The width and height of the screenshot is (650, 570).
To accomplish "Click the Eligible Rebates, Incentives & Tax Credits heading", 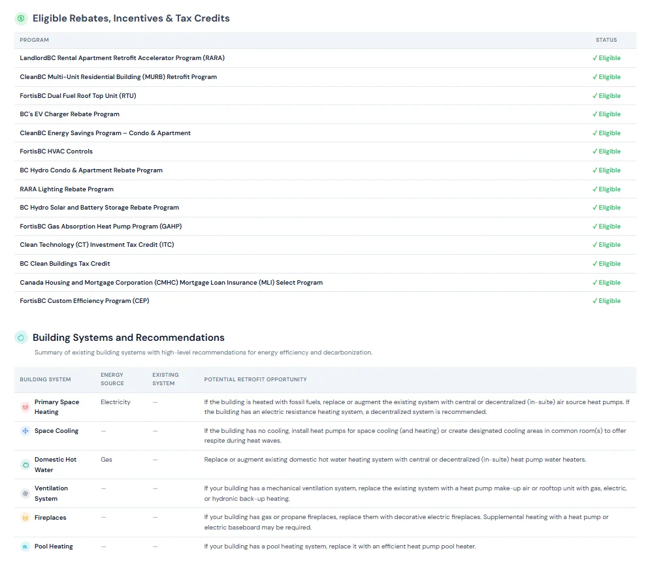I will (x=131, y=18).
